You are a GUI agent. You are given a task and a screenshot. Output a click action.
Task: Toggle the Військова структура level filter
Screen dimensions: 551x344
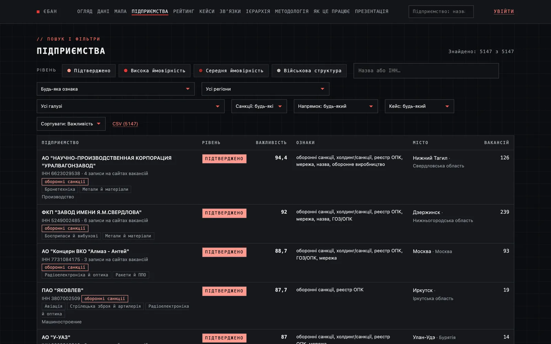coord(309,71)
